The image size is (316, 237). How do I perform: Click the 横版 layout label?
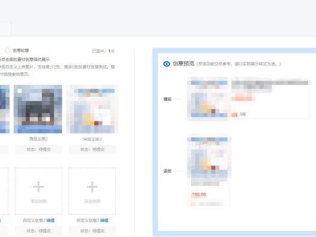(x=167, y=99)
